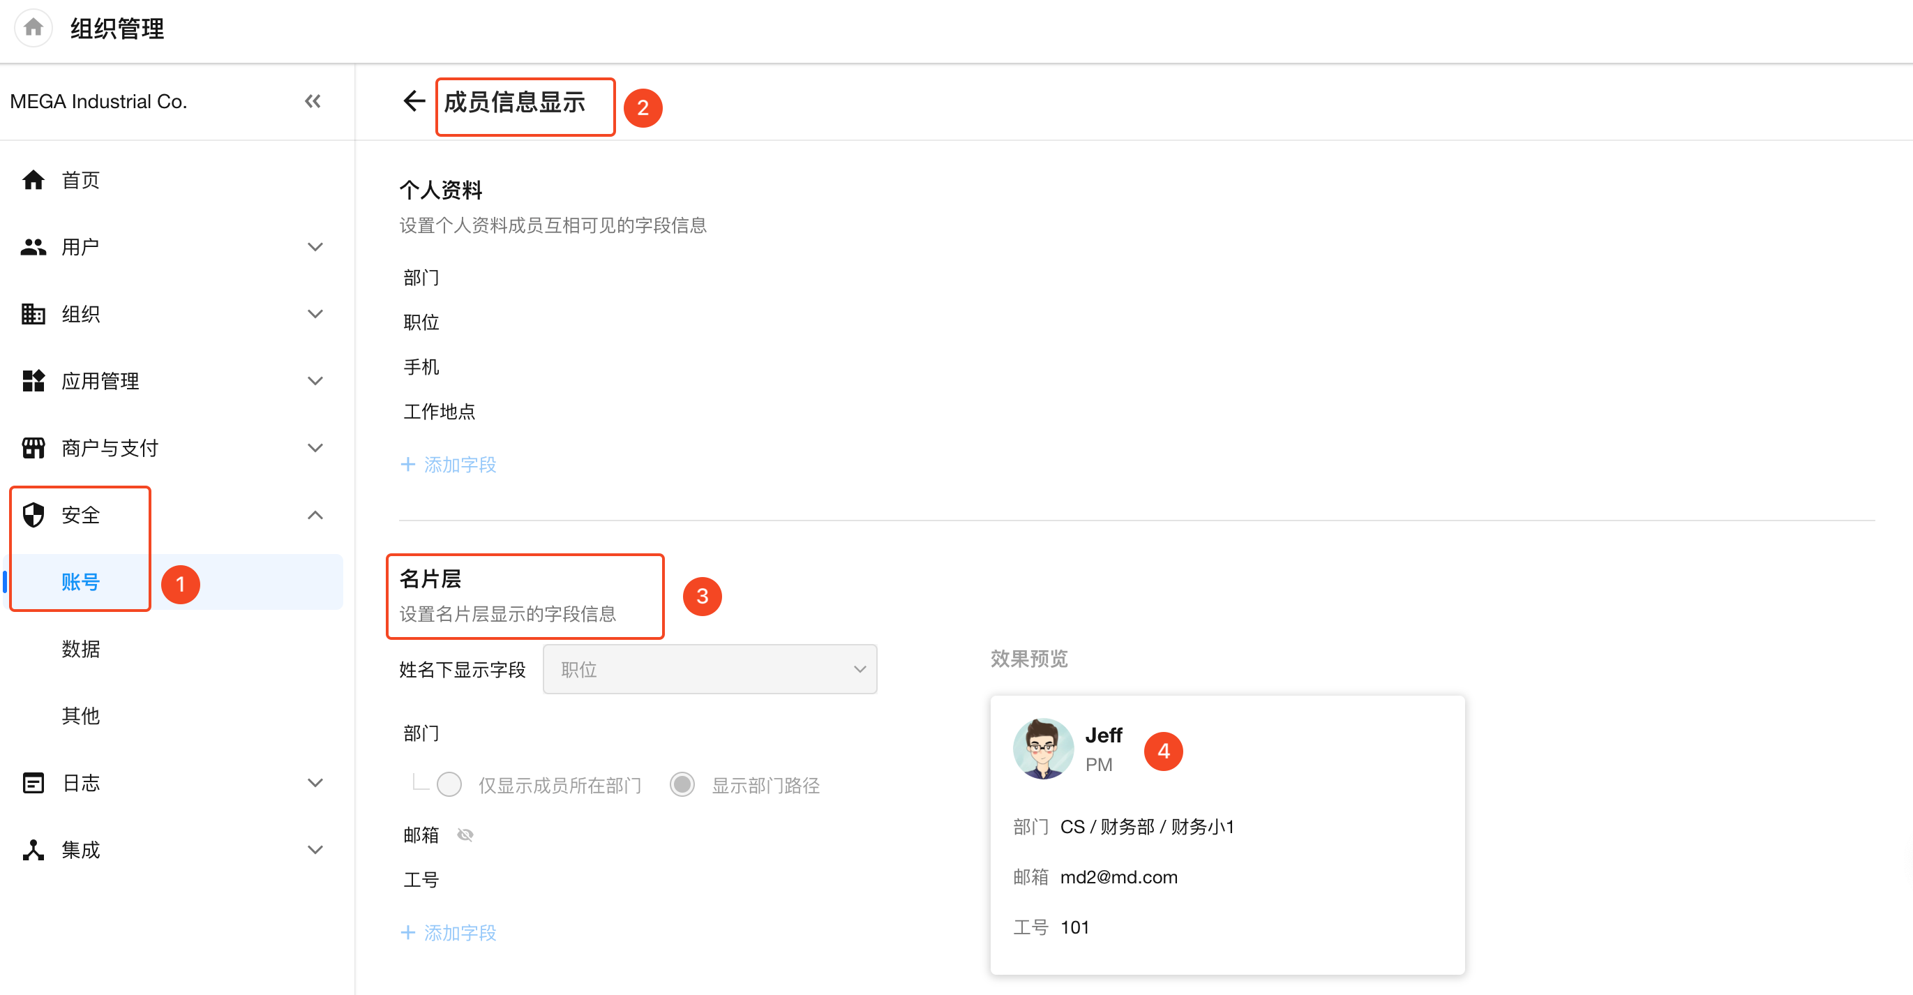Click the home icon beside 组织管理
Viewport: 1913px width, 995px height.
(x=33, y=28)
